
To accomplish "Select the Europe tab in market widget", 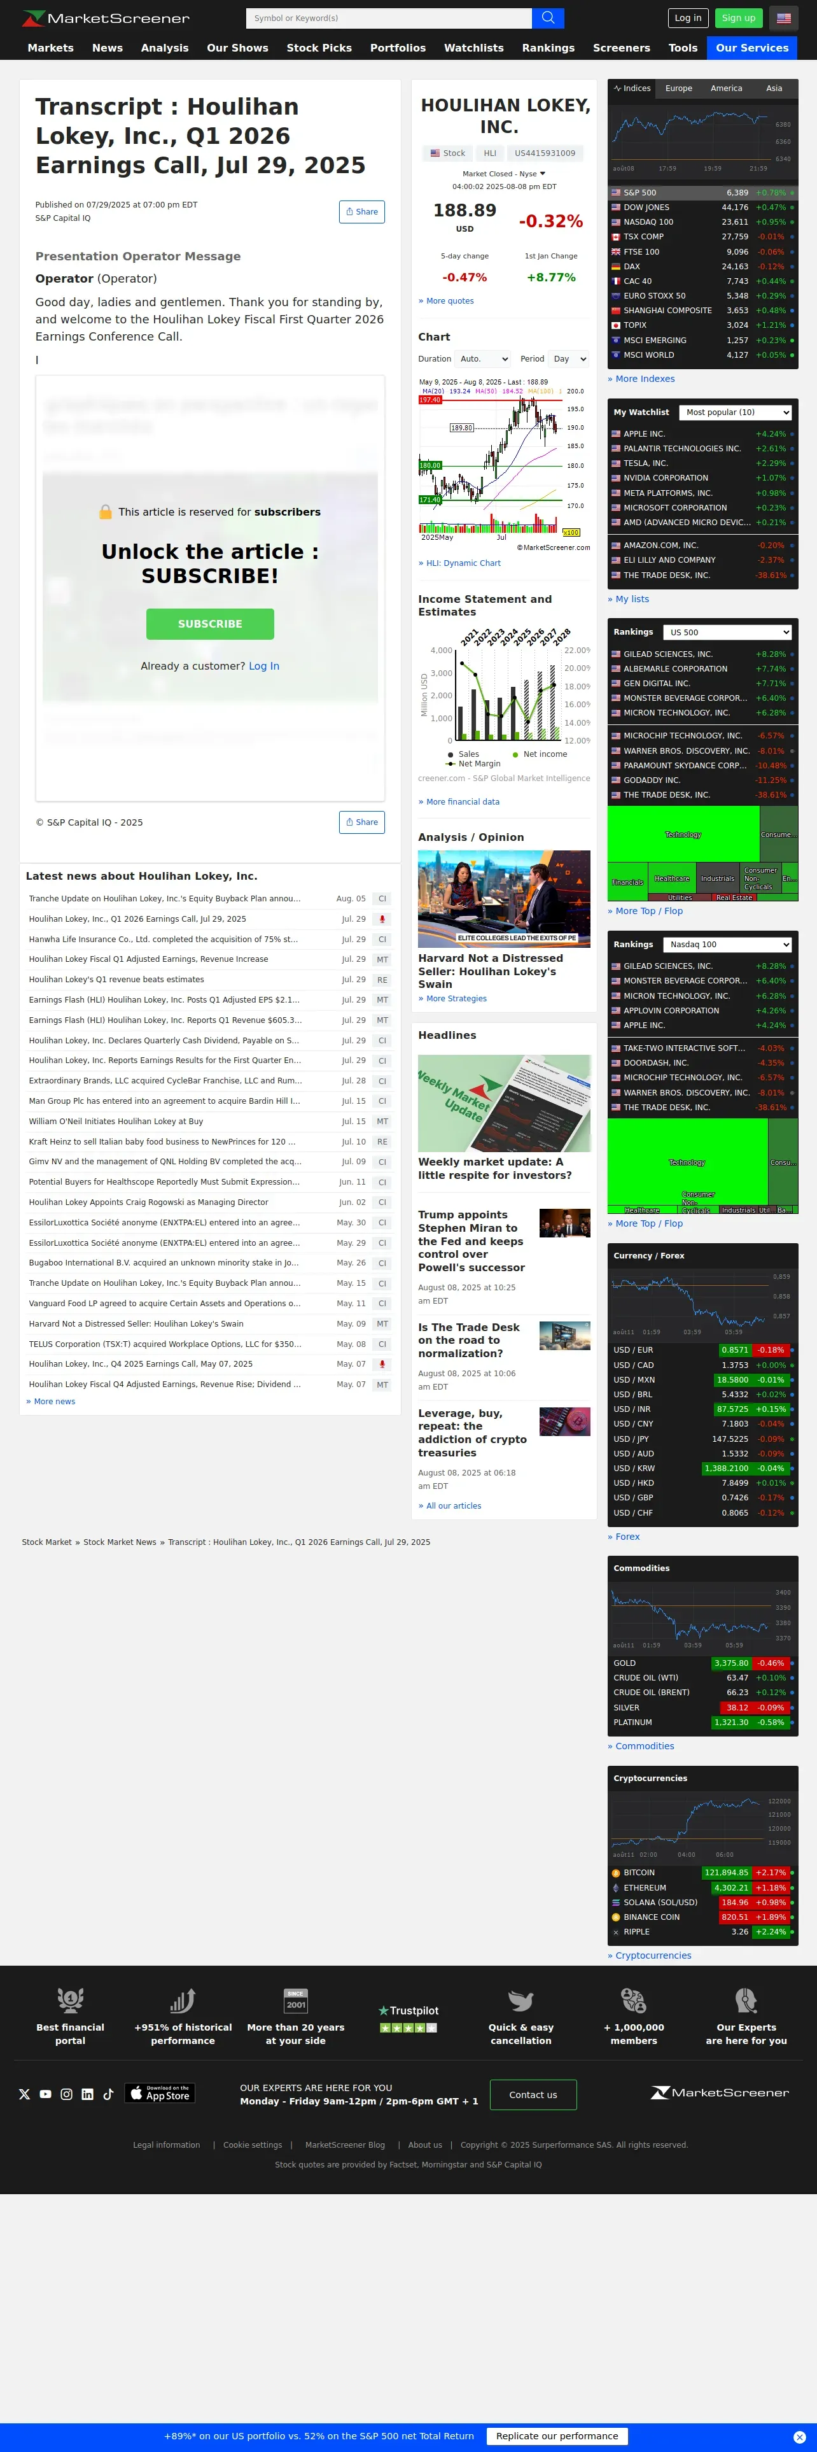I will (679, 88).
